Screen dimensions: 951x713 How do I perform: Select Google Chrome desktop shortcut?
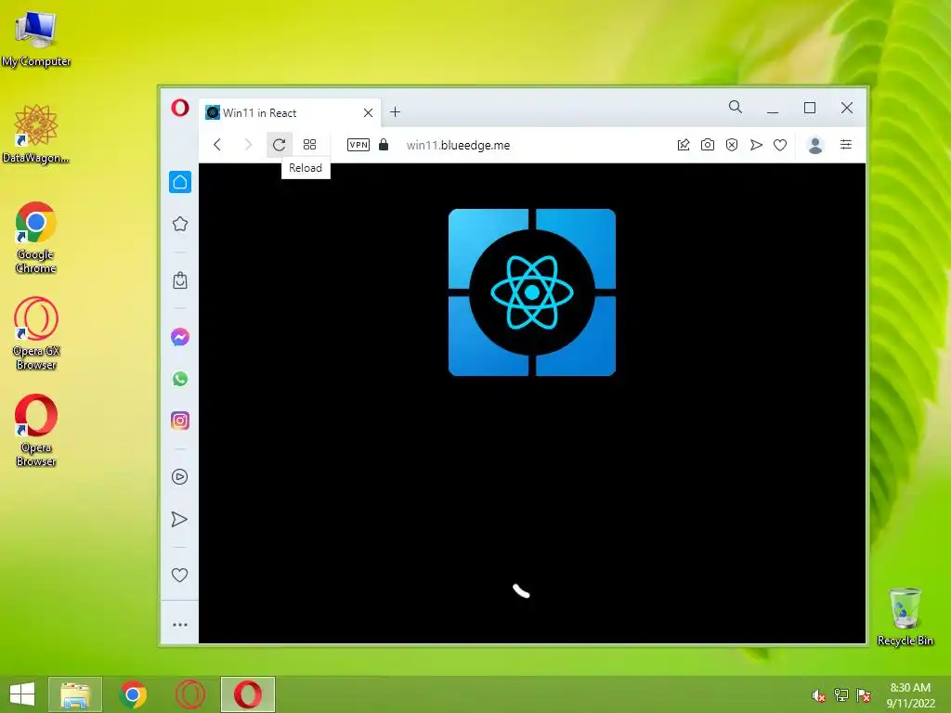36,238
